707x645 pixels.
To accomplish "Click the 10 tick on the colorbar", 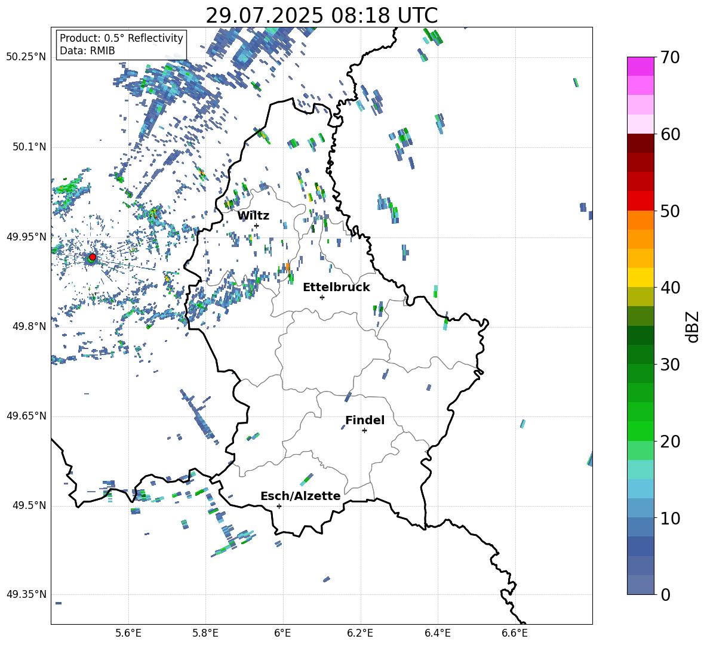I will click(671, 519).
